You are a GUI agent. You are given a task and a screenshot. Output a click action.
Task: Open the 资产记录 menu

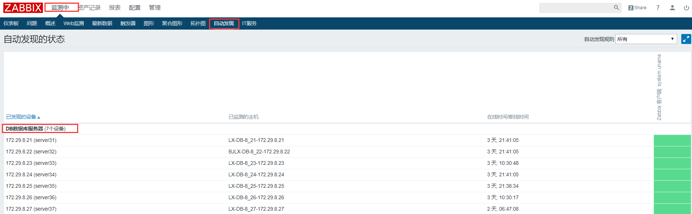pos(89,7)
